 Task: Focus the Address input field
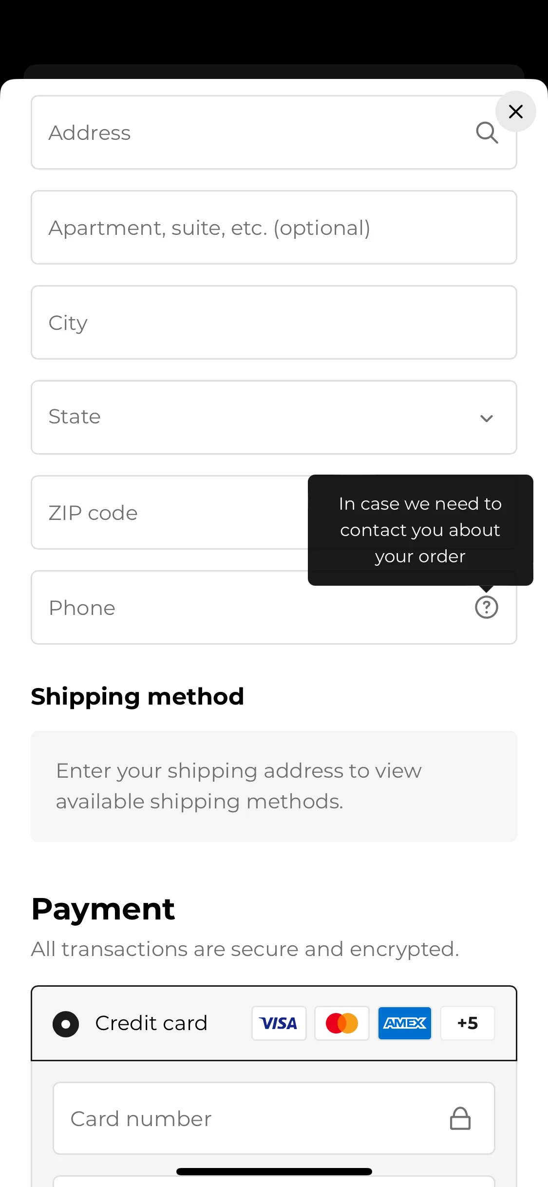coord(274,133)
